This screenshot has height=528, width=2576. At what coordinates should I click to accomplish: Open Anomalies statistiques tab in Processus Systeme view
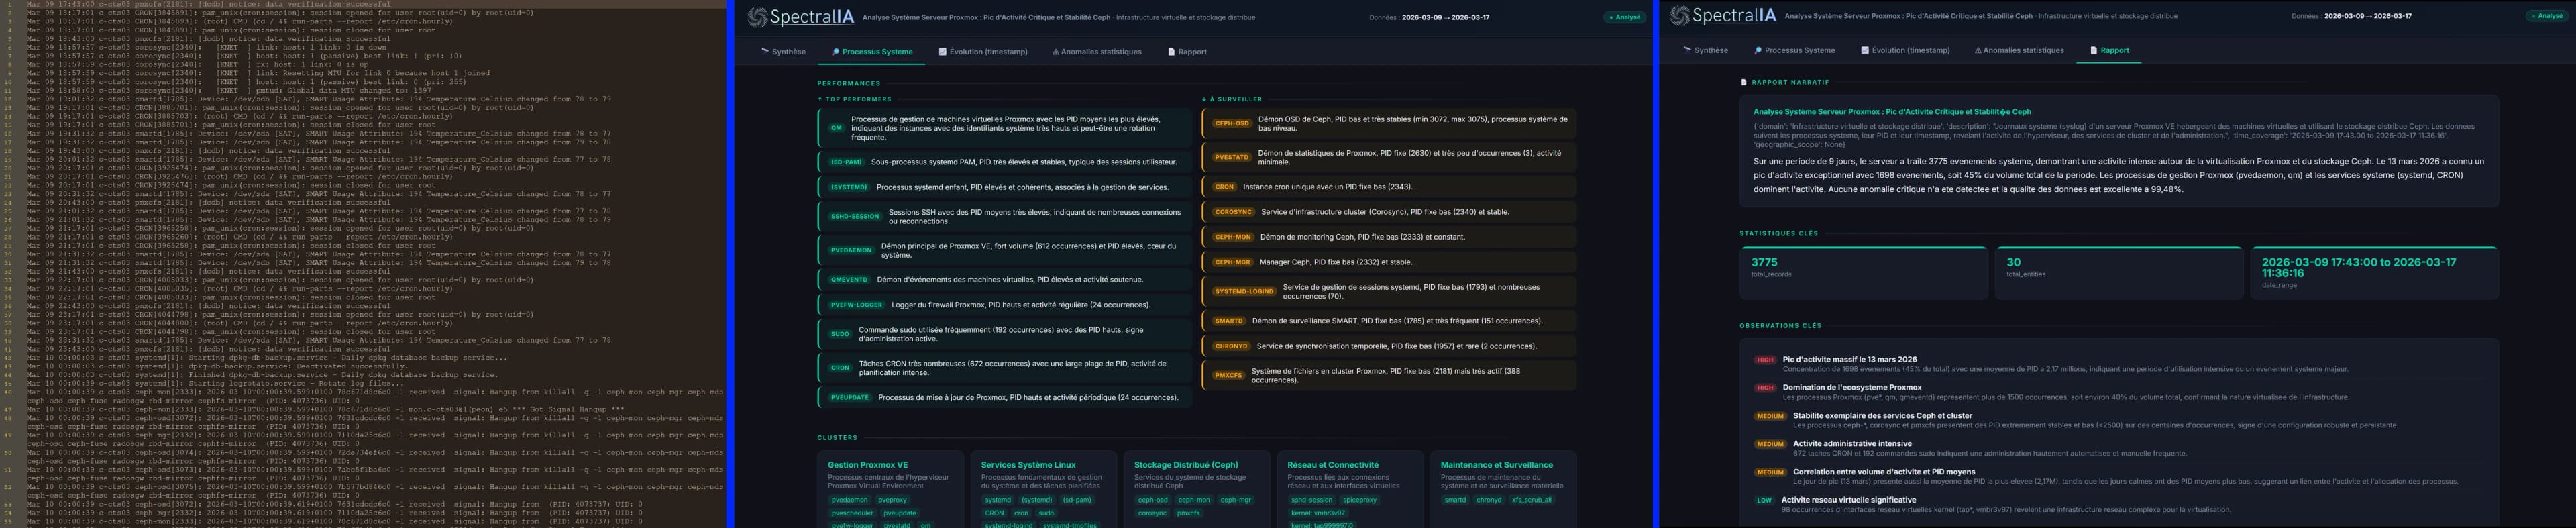1097,52
